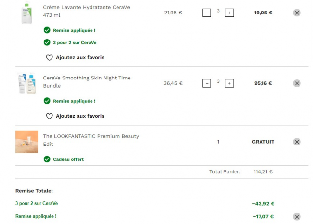
Task: Increase quantity of CeraVe Night Time Bundle
Action: pyautogui.click(x=229, y=83)
